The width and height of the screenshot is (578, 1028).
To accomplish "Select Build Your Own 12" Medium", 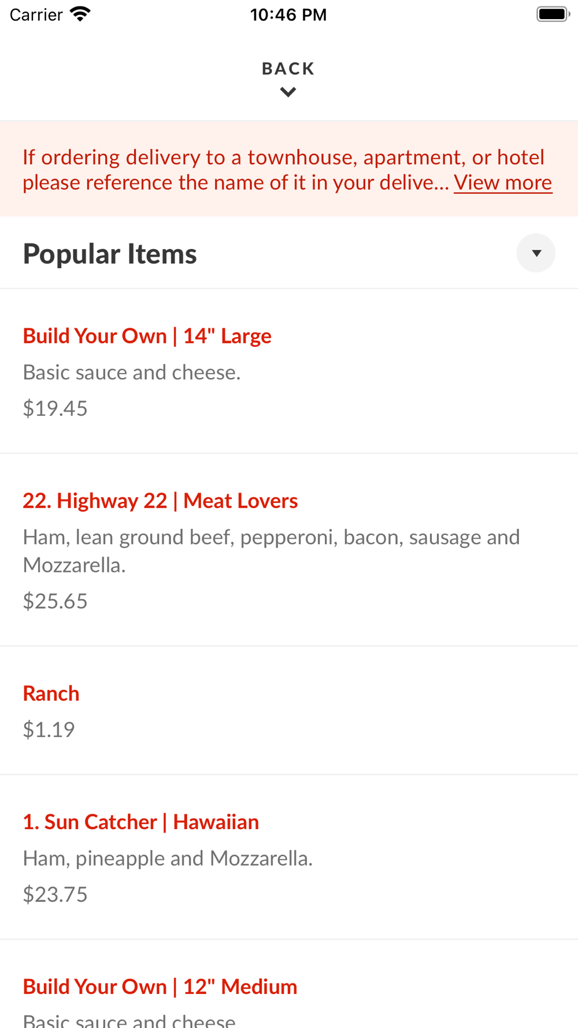I will pyautogui.click(x=160, y=986).
